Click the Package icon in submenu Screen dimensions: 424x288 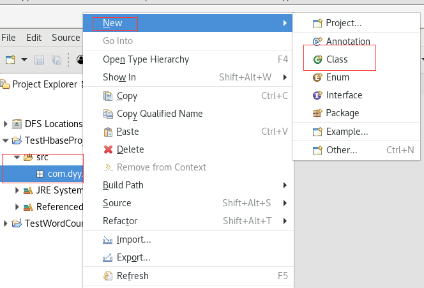point(317,113)
